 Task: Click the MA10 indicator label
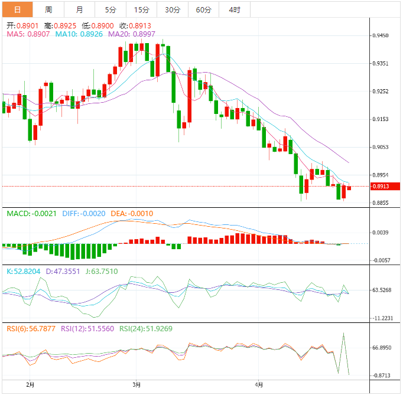point(79,34)
